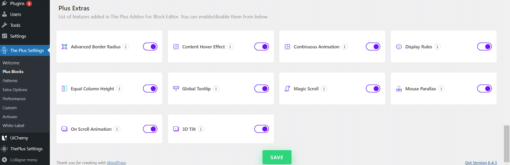Screen dimensions: 510x165
Task: Disable Mouse Parallax switch
Action: pos(484,89)
